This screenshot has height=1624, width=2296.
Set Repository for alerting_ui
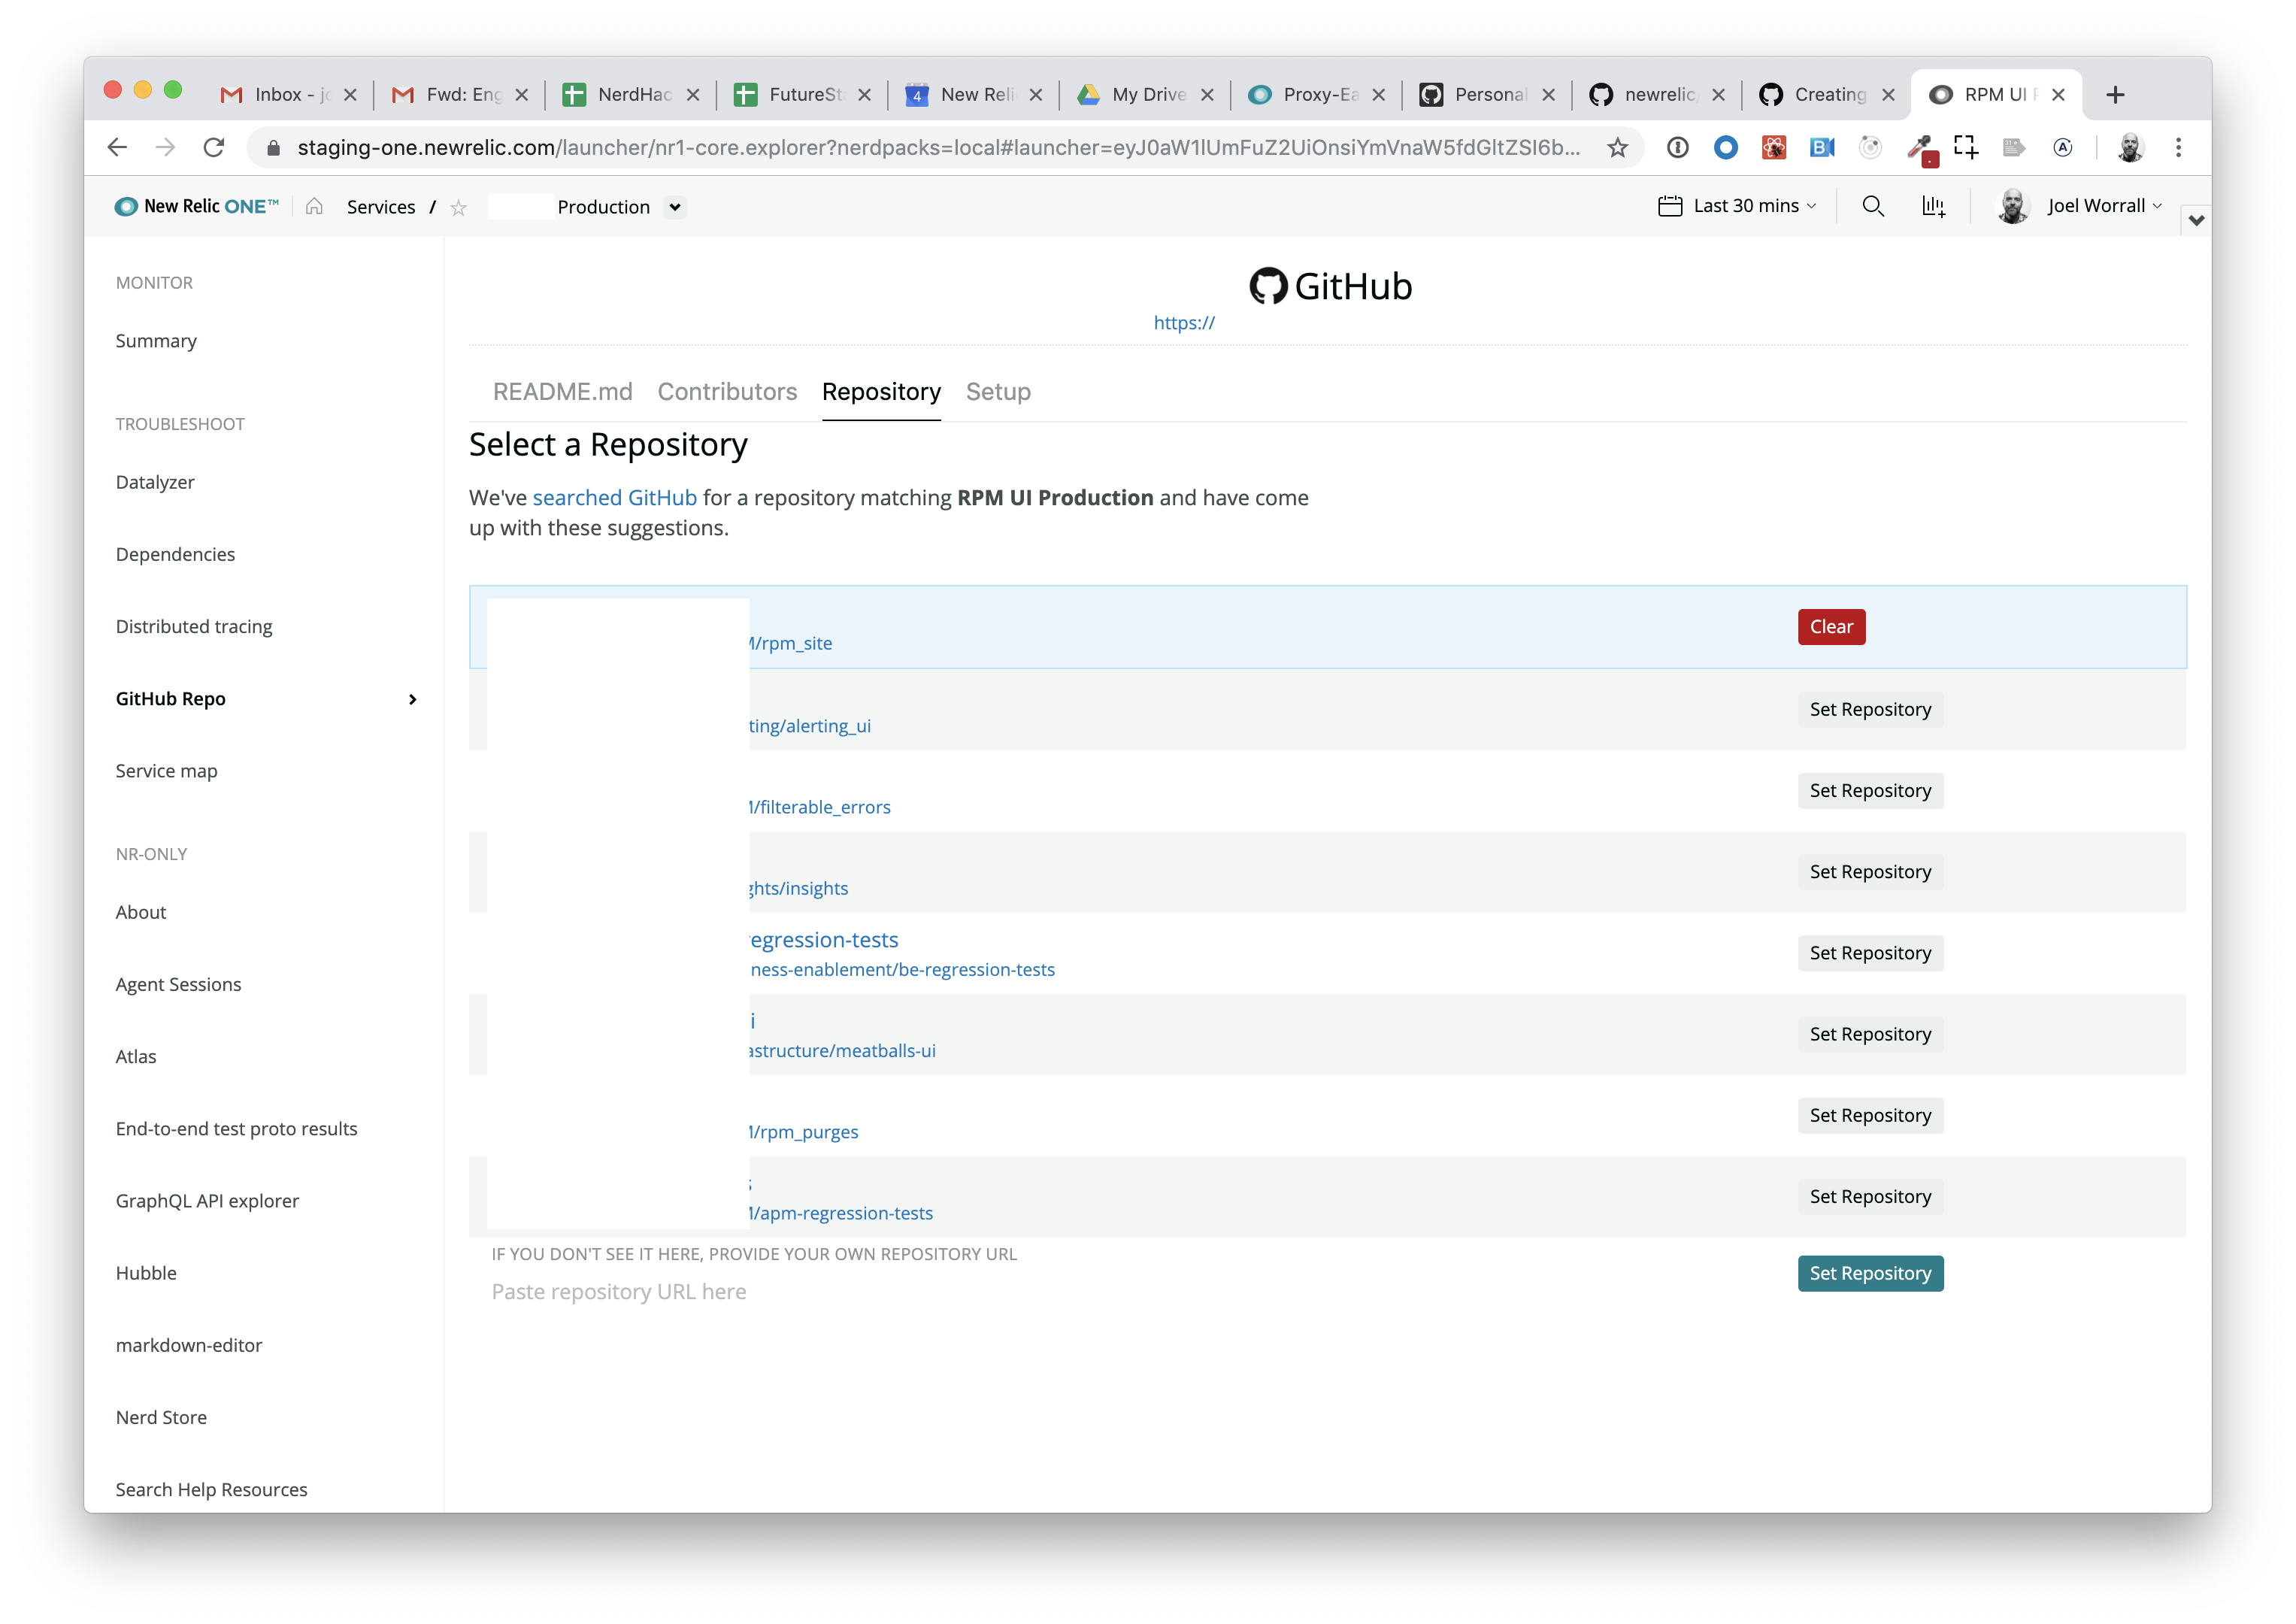[x=1869, y=709]
